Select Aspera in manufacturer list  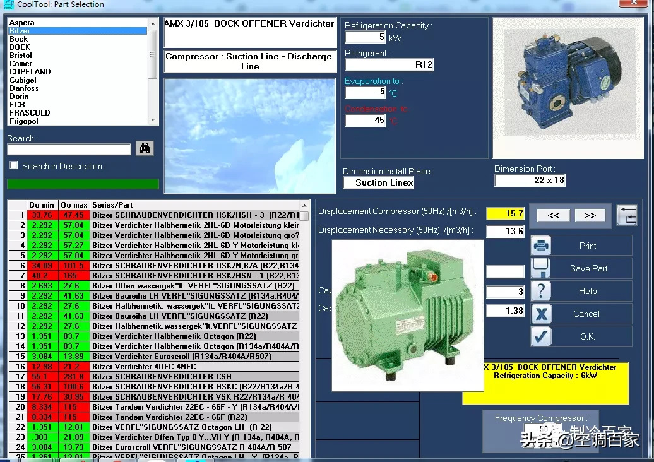77,23
